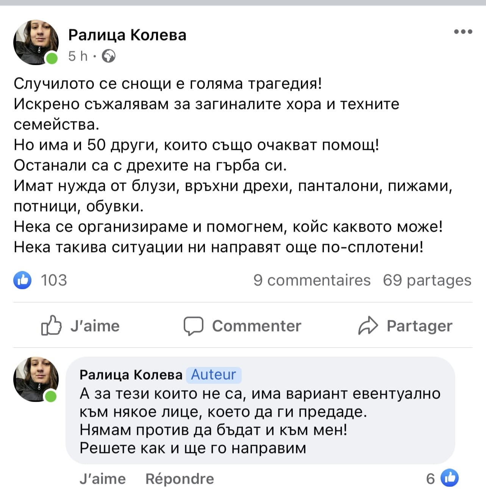Open the three-dot post options menu
This screenshot has width=486, height=489.
(463, 32)
